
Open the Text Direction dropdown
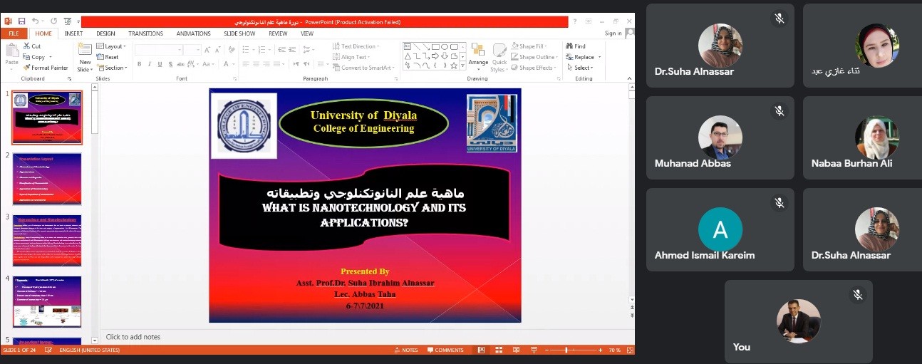[x=356, y=46]
